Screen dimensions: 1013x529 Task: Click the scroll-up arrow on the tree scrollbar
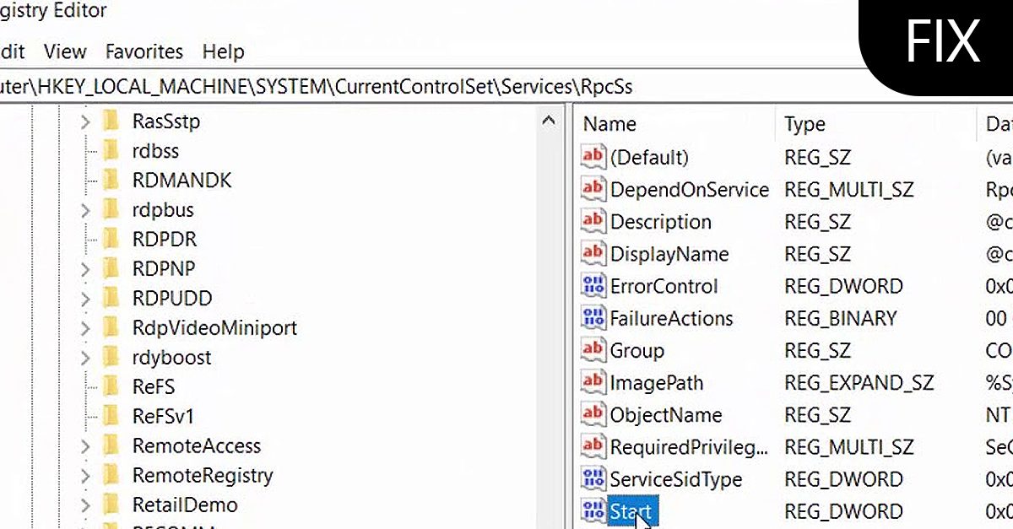pos(550,121)
